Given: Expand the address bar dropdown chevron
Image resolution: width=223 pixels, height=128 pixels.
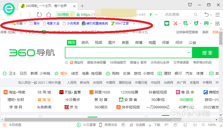Looking at the screenshot, I should coord(156,15).
